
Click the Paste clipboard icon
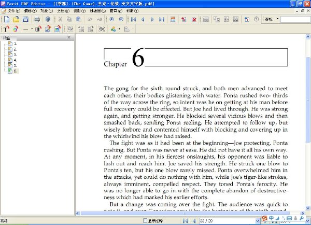tap(79, 19)
